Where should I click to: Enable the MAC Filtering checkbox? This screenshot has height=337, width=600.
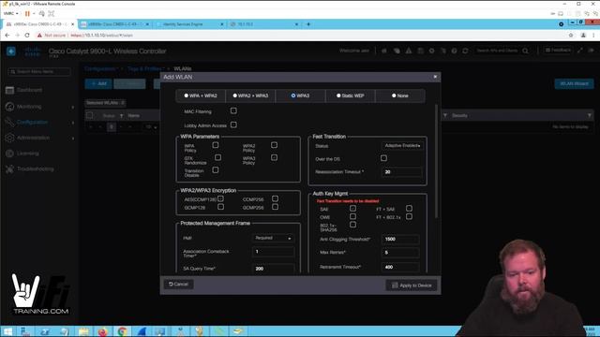233,110
